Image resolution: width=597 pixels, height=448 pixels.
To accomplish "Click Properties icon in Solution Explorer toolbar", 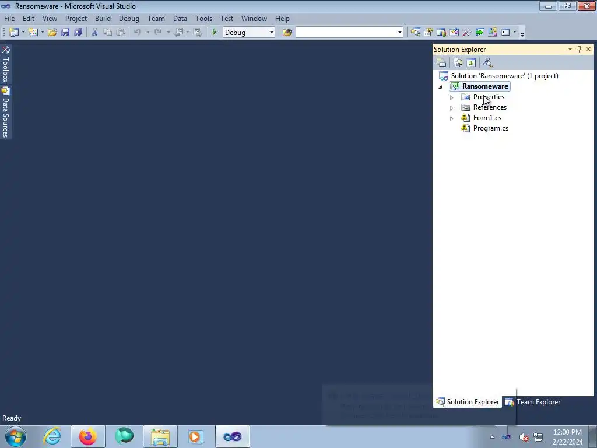I will coord(442,62).
